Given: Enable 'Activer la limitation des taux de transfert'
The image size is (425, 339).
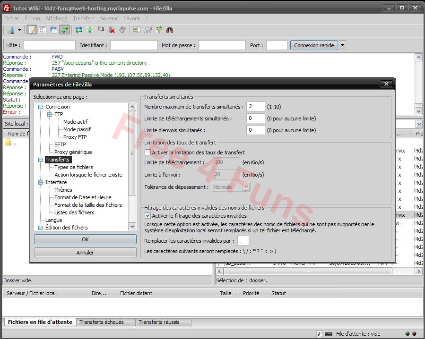Looking at the screenshot, I should tap(148, 152).
